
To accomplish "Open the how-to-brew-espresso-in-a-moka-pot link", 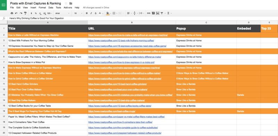I will (x=121, y=62).
